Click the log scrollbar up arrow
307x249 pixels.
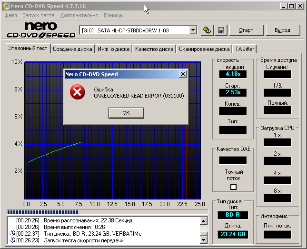pos(203,221)
